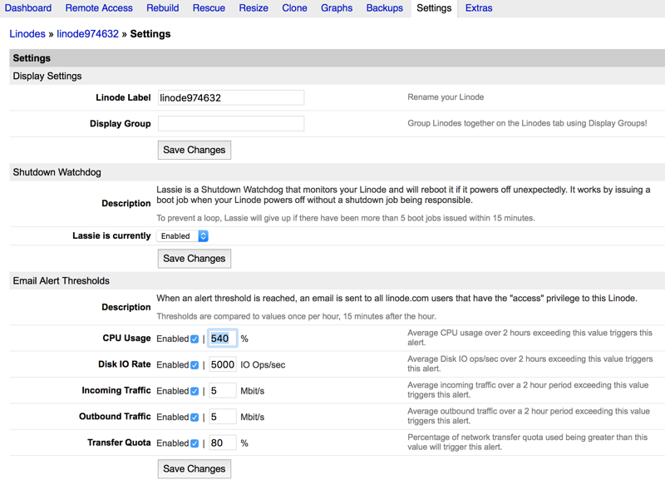
Task: Open the Dashboard tab
Action: pos(28,8)
